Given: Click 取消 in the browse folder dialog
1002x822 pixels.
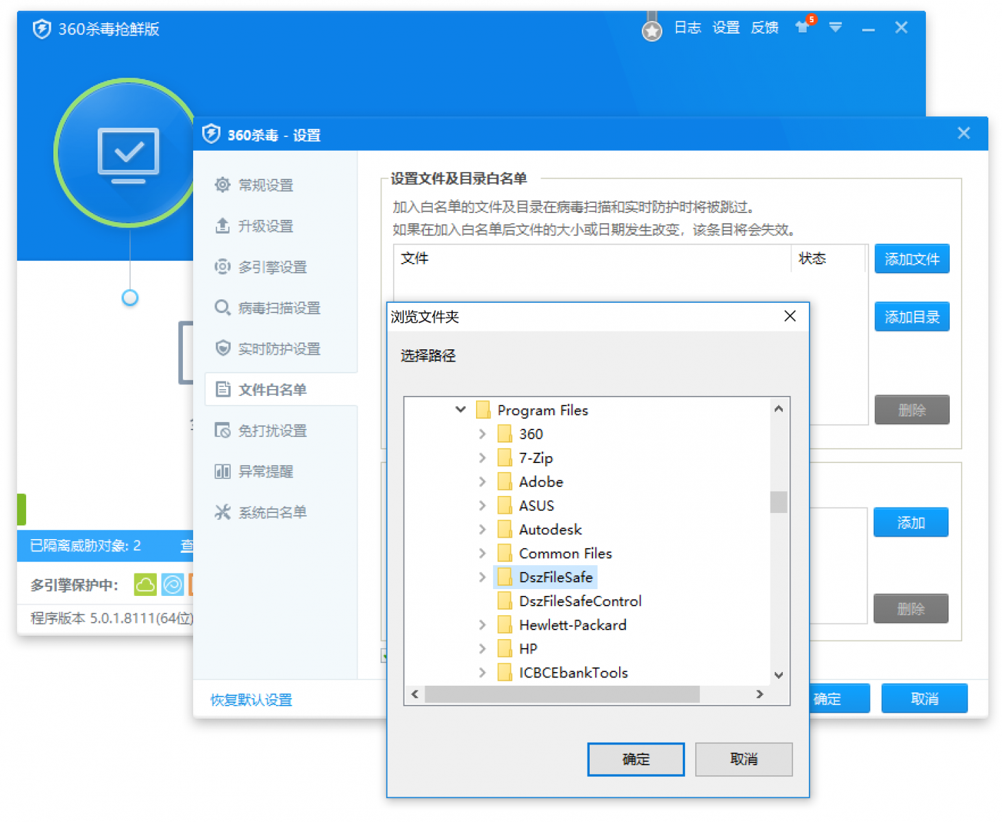Looking at the screenshot, I should [744, 759].
